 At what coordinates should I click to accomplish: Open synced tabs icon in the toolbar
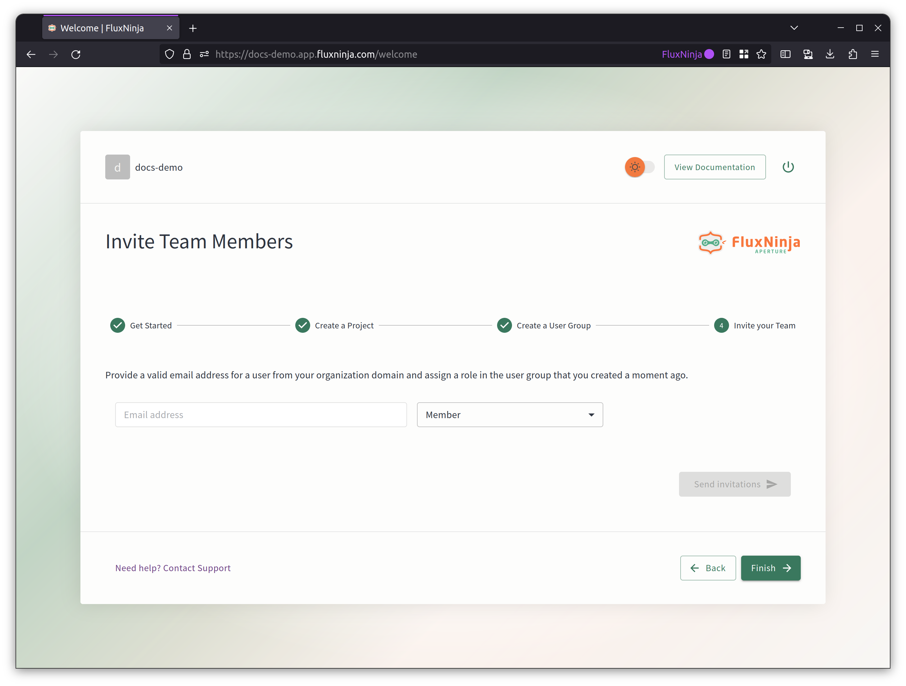pyautogui.click(x=808, y=54)
